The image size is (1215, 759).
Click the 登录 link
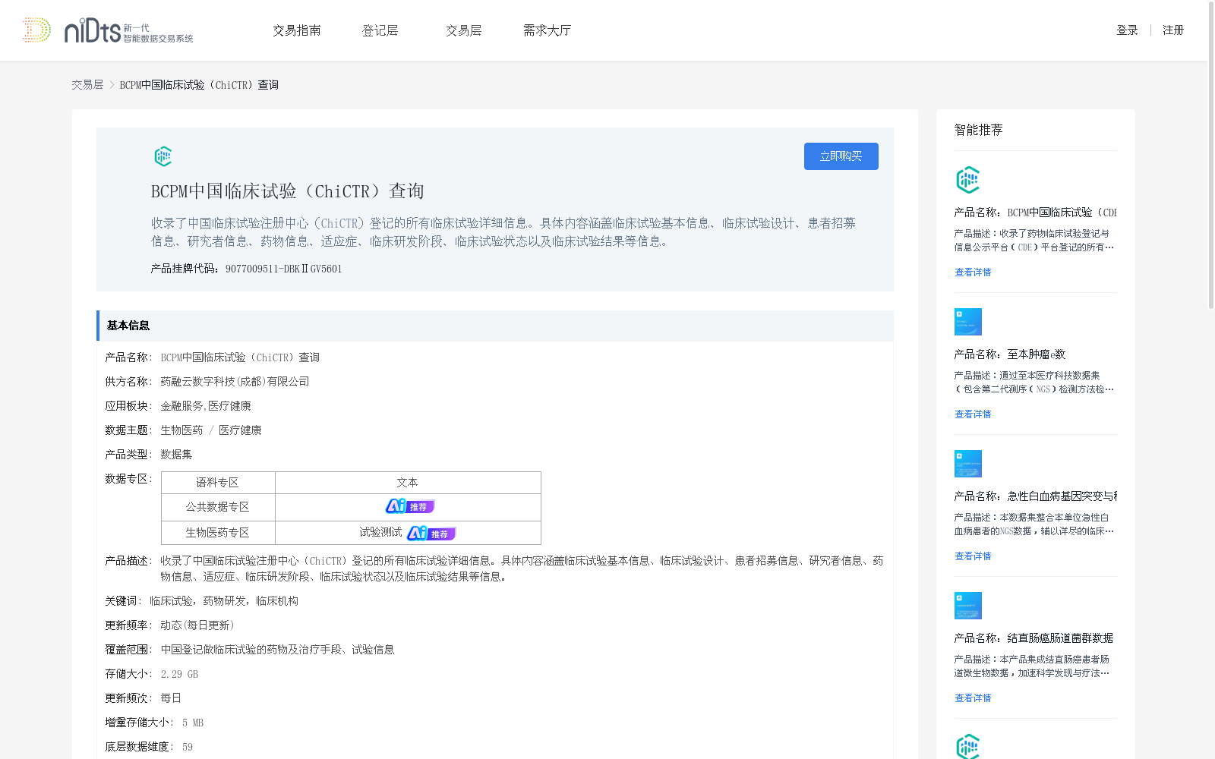(x=1127, y=30)
